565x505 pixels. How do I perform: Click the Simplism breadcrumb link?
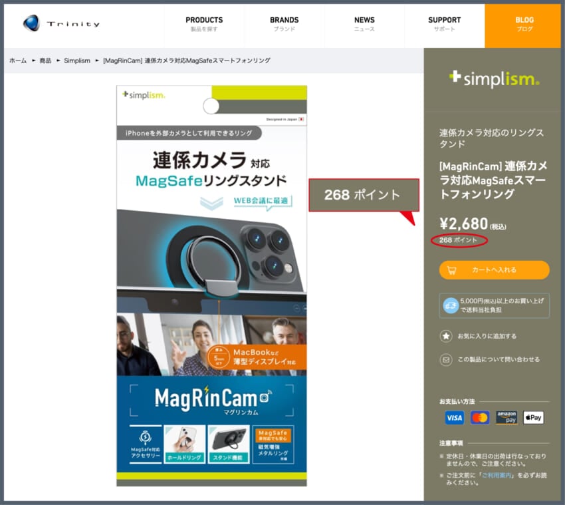point(77,61)
